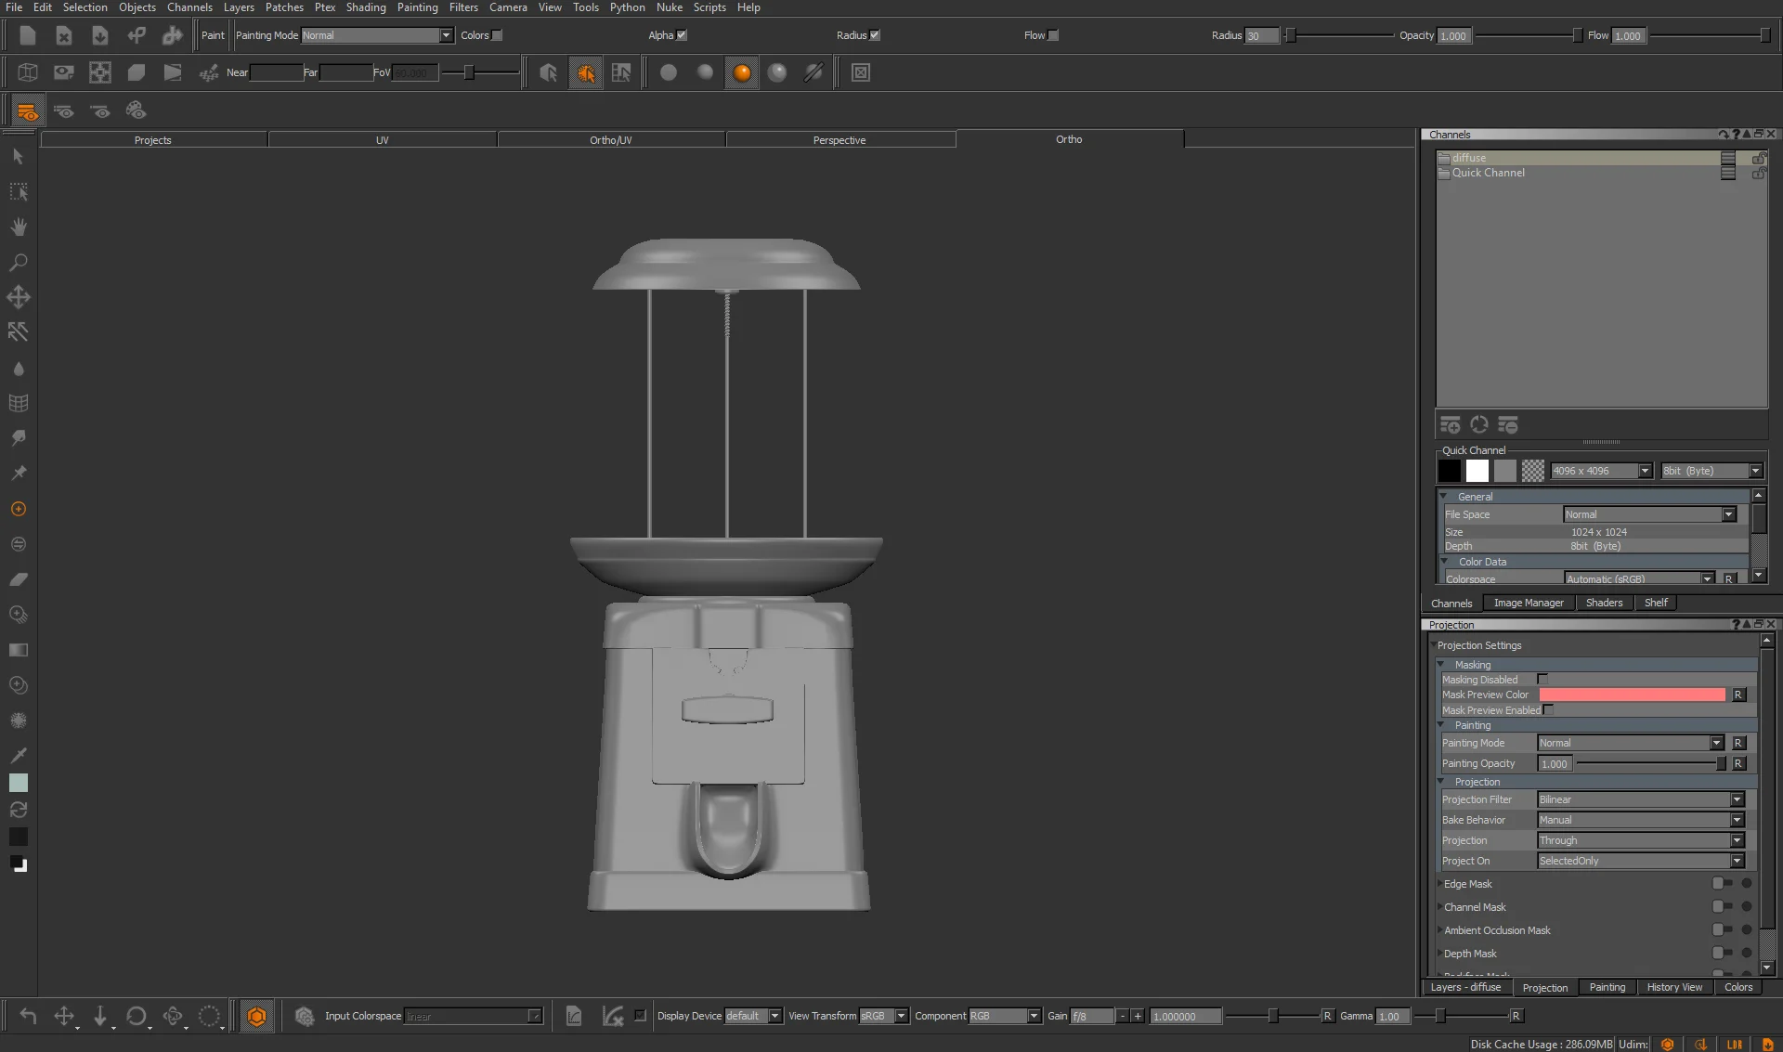Select the Color Picker eyedropper tool
Viewport: 1783px width, 1052px height.
[18, 755]
